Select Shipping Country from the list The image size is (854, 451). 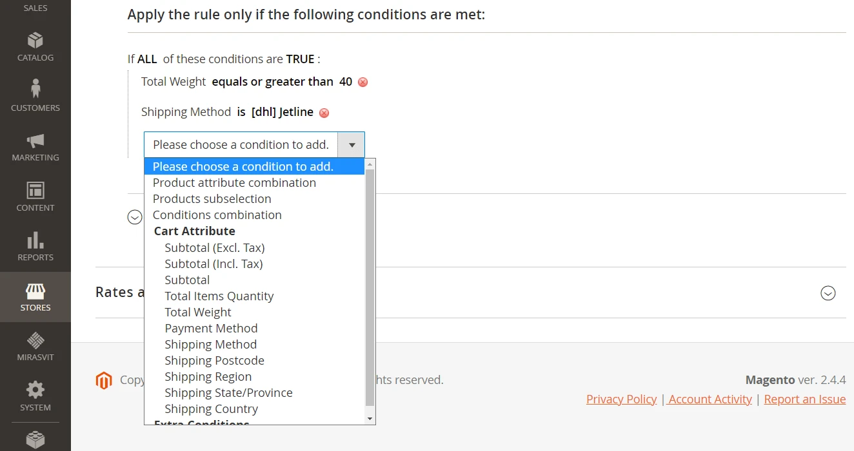click(211, 409)
